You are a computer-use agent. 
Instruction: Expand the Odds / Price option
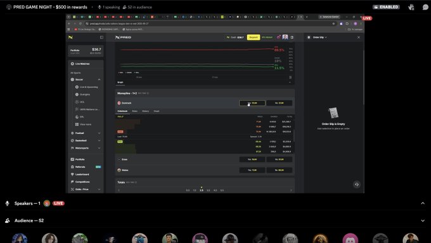tap(99, 189)
